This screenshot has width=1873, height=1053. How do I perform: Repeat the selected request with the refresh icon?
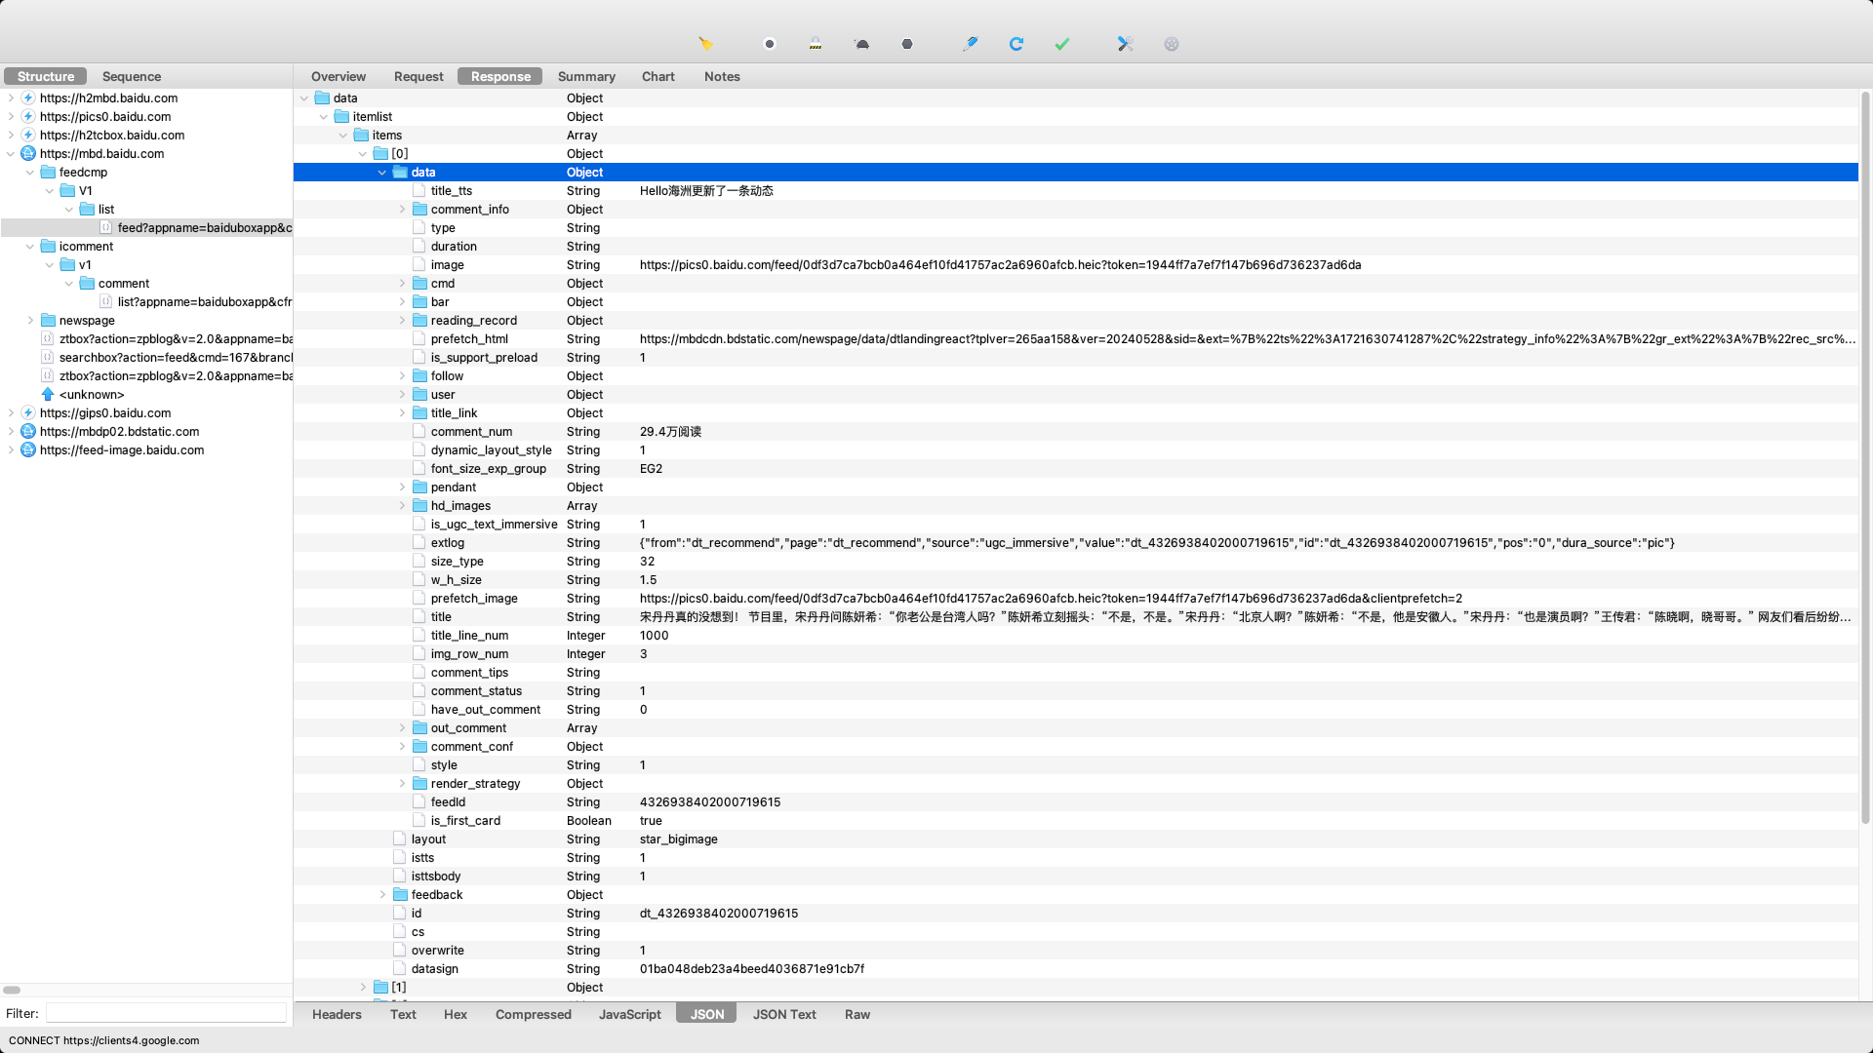coord(1016,44)
